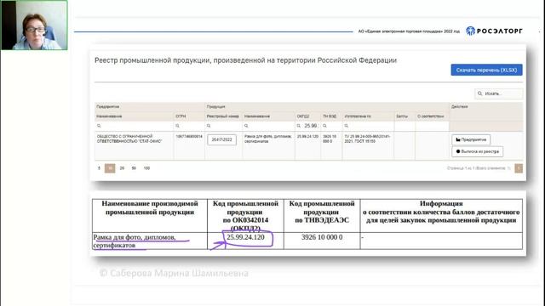Open registry number 2641\7\2022 button
Screen dimensions: 545x306
[221, 139]
